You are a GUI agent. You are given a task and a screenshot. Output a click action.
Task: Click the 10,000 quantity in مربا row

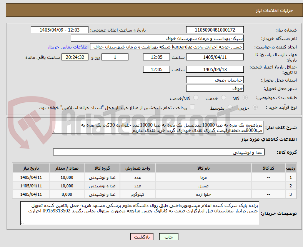[67, 177]
